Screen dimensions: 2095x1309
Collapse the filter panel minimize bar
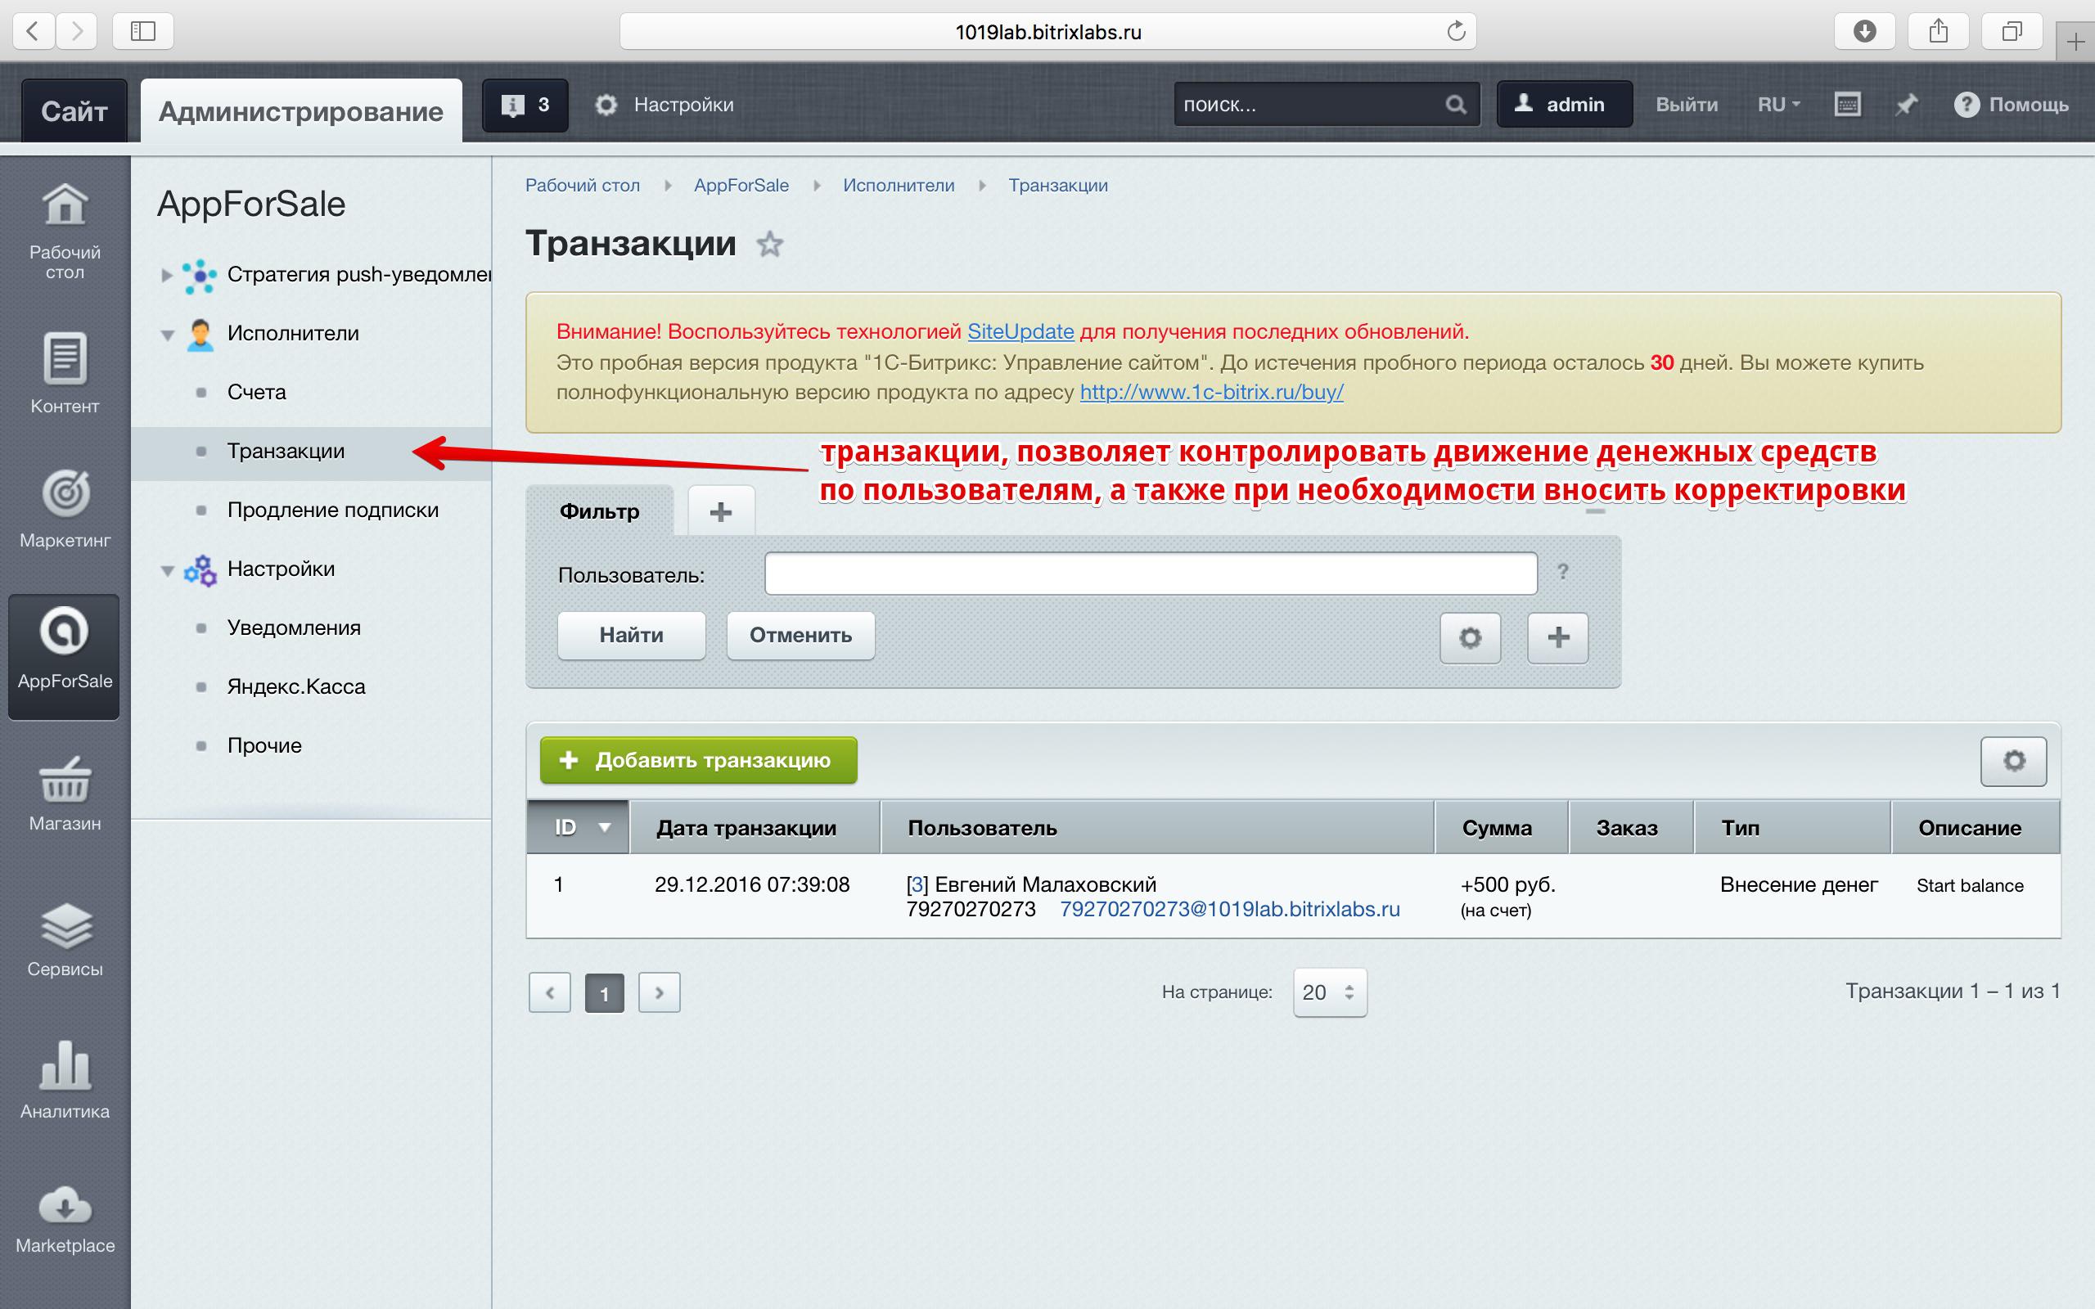(x=1595, y=512)
